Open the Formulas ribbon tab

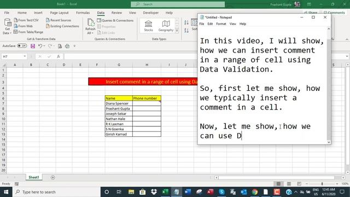pyautogui.click(x=83, y=13)
